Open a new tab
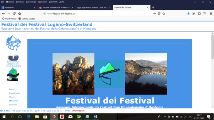Screen dimensions: 214x120 pos(153,8)
